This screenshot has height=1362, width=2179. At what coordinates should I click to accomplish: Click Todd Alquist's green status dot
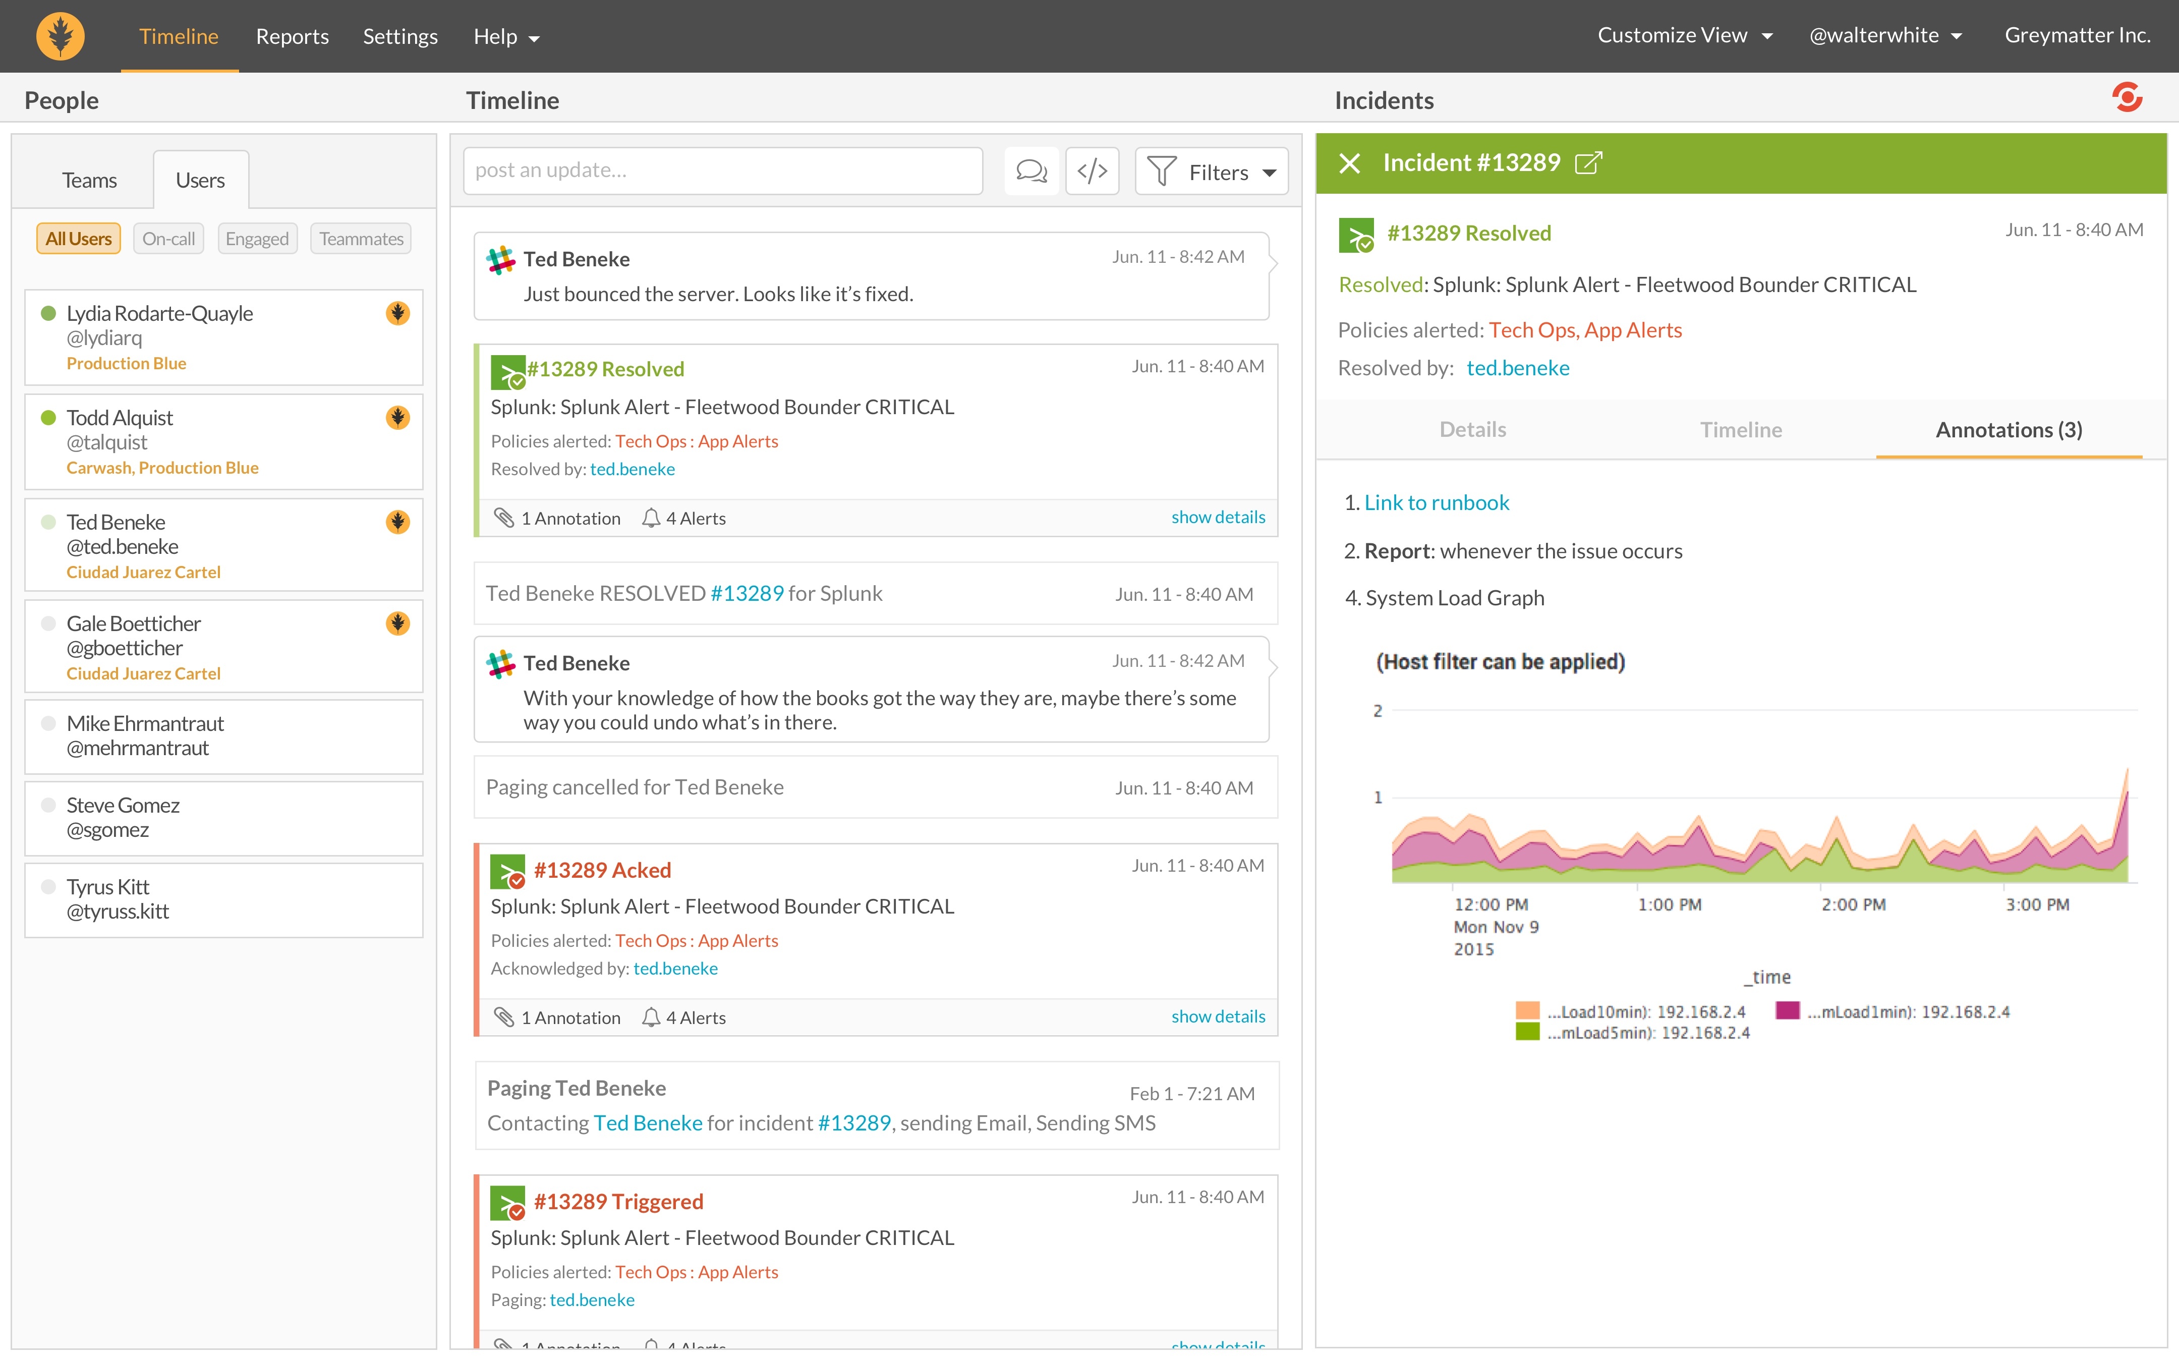pyautogui.click(x=48, y=418)
